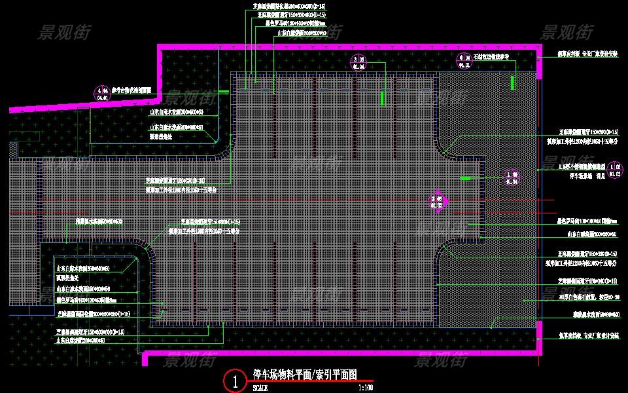628x393 pixels.
Task: Select the index callout circle at far left
Action: pos(103,92)
